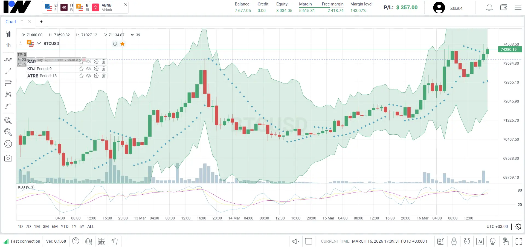The height and width of the screenshot is (247, 525).
Task: Select the trend line drawing tool
Action: coord(8,71)
